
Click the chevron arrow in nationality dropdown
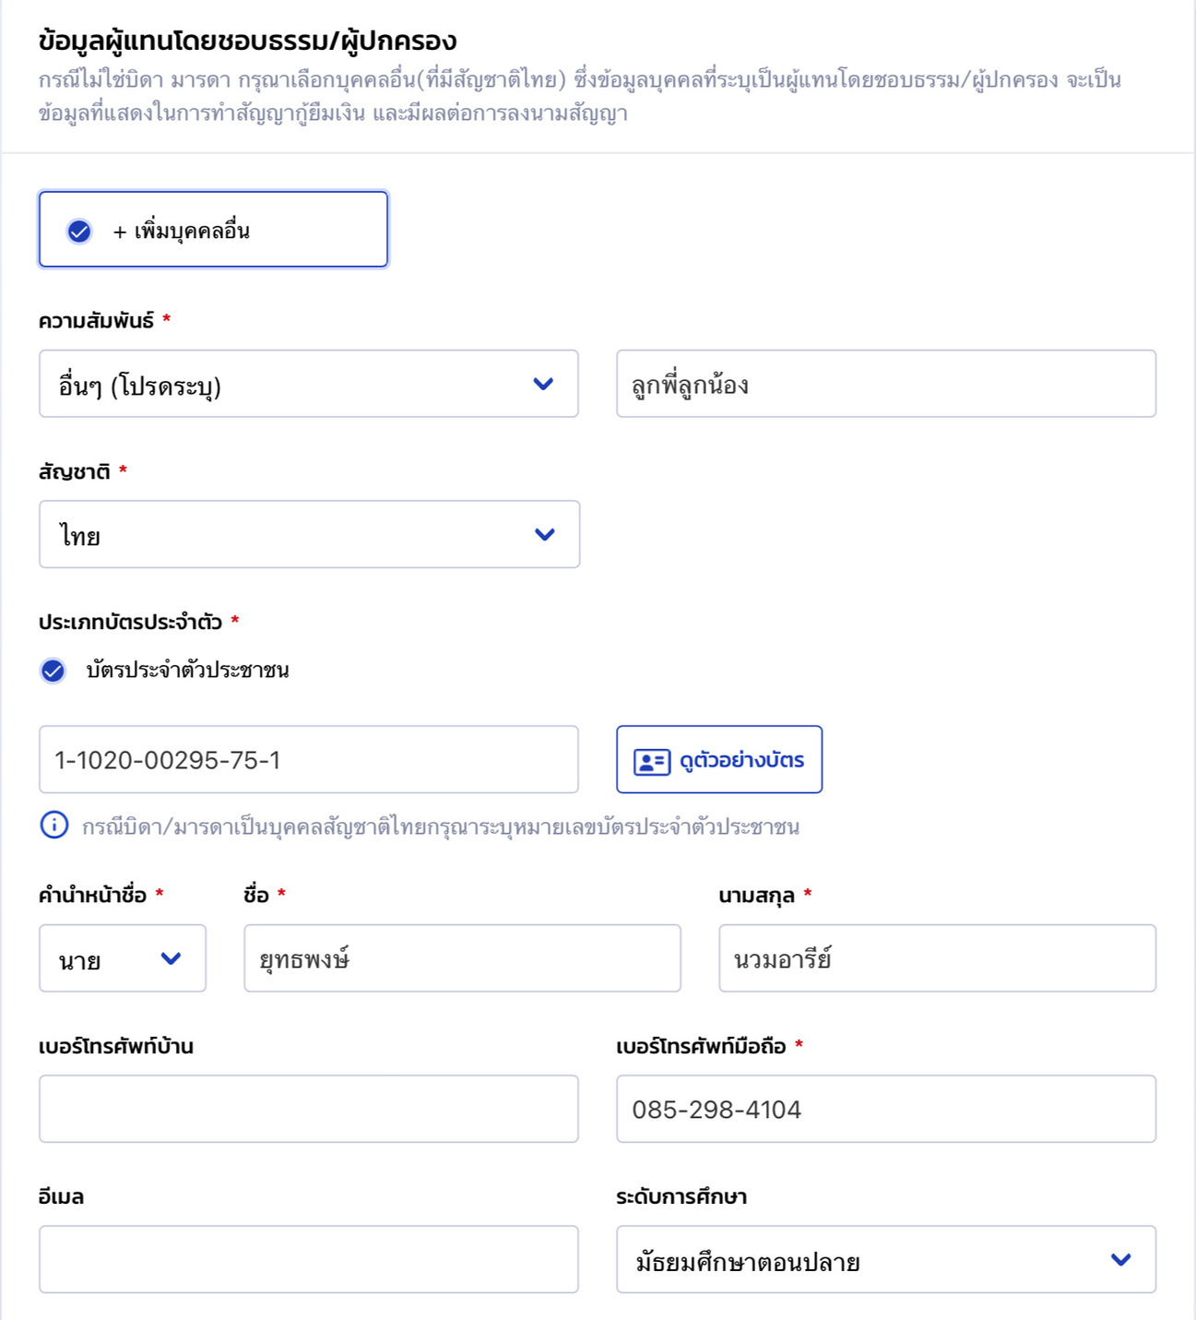pos(545,534)
